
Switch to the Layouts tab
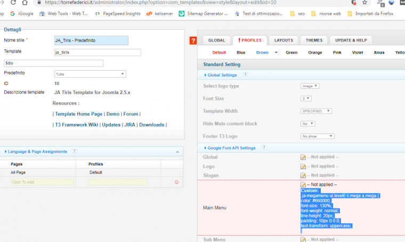[x=283, y=40]
